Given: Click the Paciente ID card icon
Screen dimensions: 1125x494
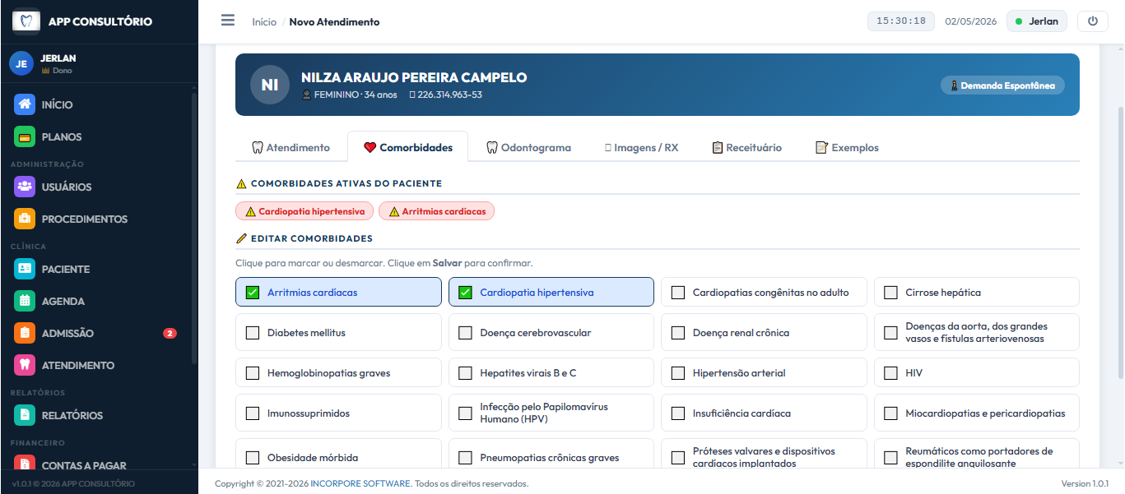Looking at the screenshot, I should tap(25, 269).
